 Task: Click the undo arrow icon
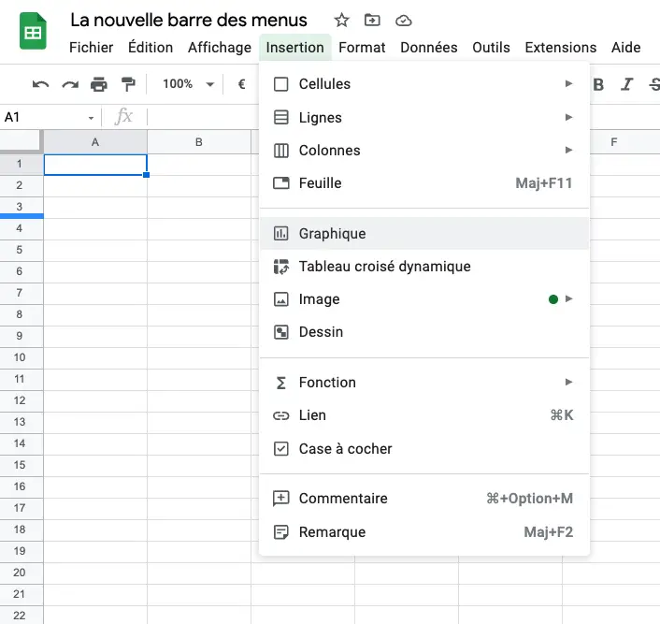pos(40,84)
